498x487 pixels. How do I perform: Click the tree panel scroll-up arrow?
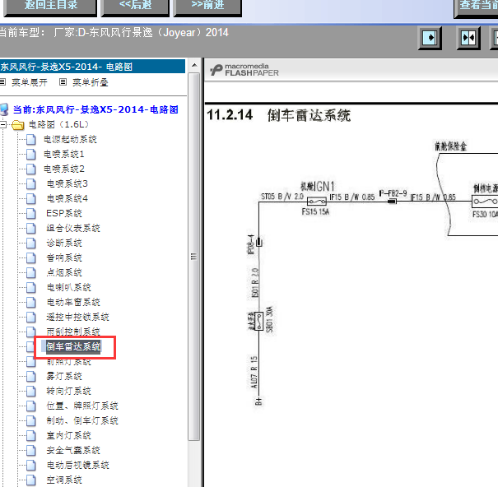point(194,65)
